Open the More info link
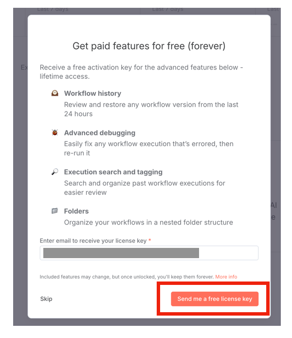The height and width of the screenshot is (338, 292). [226, 277]
